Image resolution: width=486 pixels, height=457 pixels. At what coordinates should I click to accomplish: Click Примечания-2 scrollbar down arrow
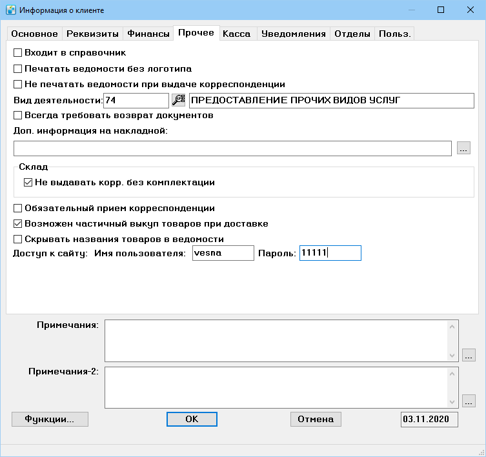452,402
